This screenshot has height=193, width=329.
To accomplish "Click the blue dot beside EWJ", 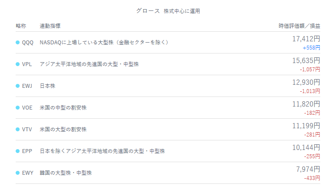I will click(x=17, y=86).
